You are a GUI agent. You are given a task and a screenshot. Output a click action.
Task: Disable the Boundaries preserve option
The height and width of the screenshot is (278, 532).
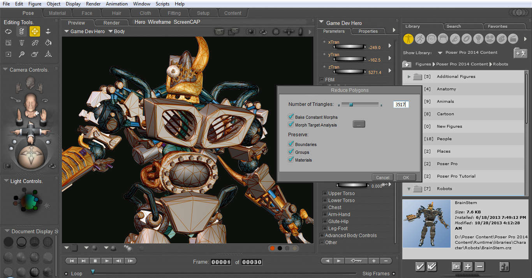(291, 144)
